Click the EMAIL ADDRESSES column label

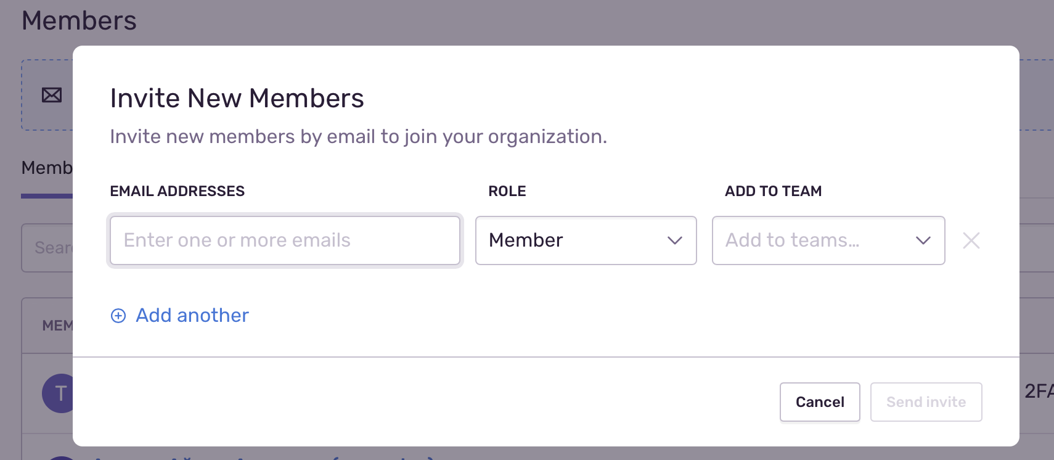(178, 191)
